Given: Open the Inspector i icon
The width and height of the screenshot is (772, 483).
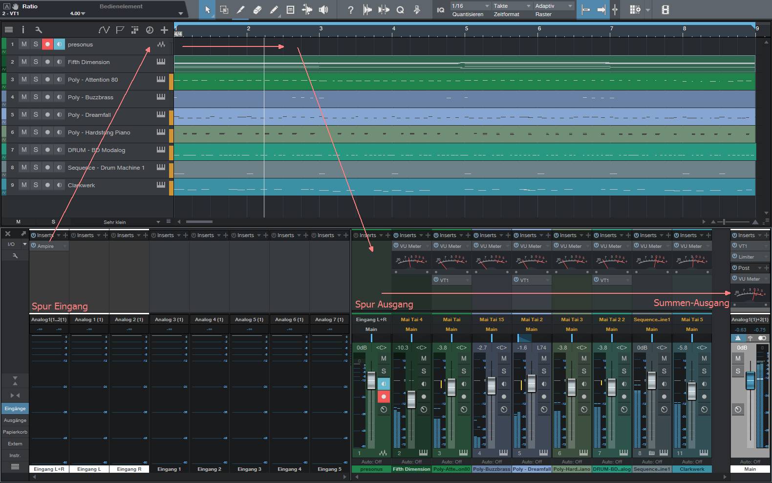Looking at the screenshot, I should tap(23, 30).
